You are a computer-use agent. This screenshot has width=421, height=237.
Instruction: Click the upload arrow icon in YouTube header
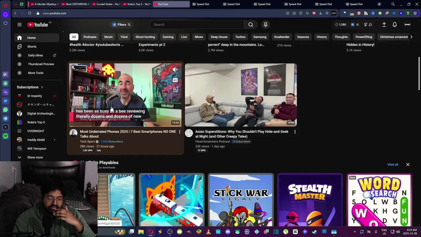(384, 25)
